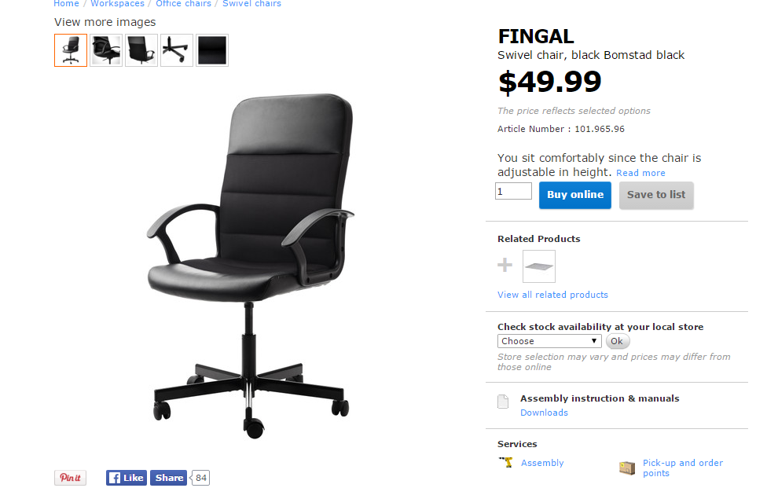The height and width of the screenshot is (499, 778).
Task: Open the Downloads link
Action: coord(544,413)
